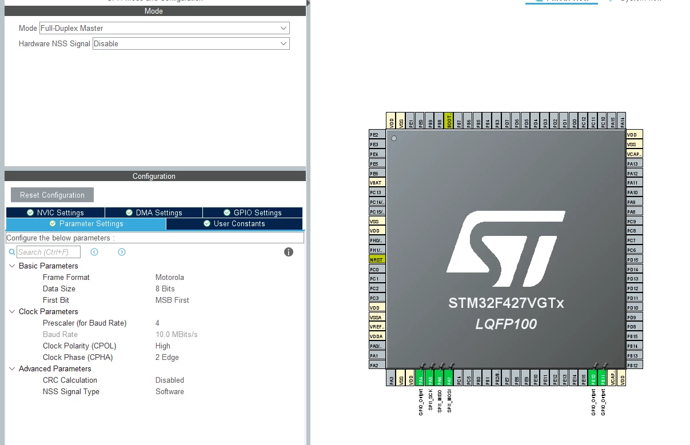
Task: Open the parameter info icon
Action: (x=289, y=252)
